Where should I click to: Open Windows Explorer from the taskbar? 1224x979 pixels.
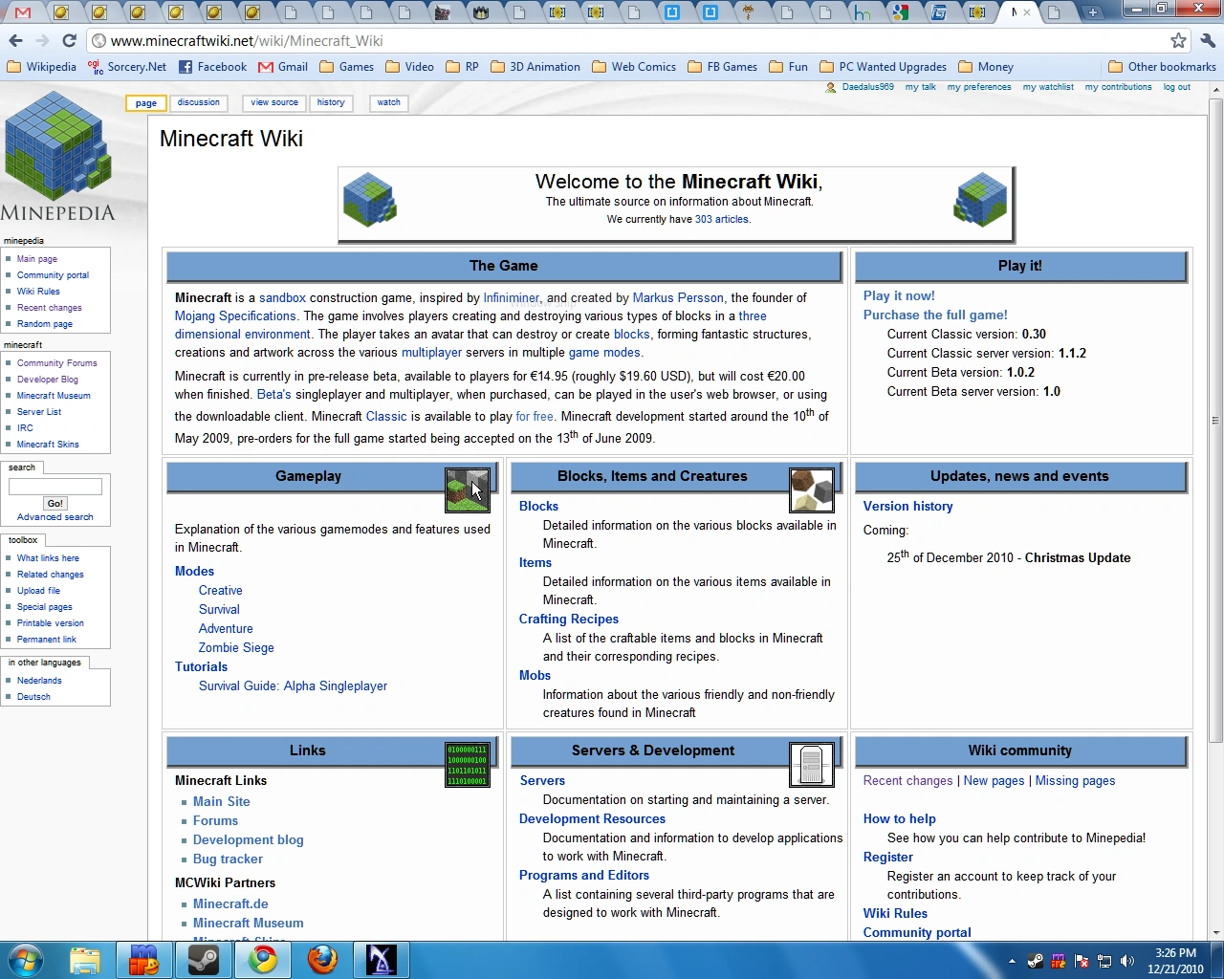(x=85, y=959)
